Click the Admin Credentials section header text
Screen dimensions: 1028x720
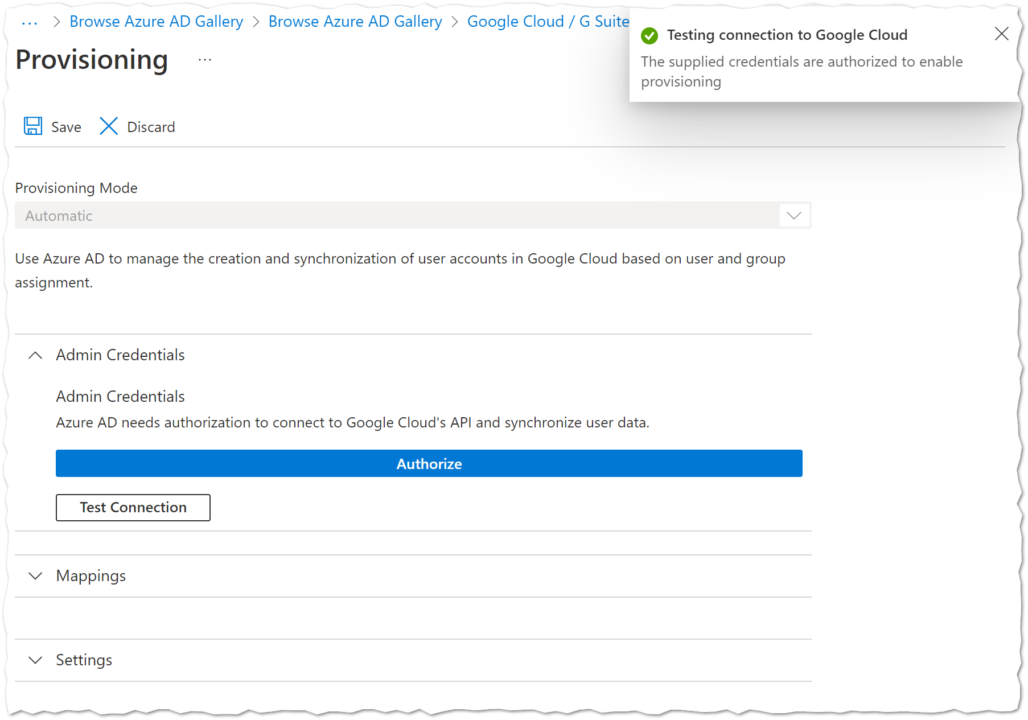(x=120, y=355)
